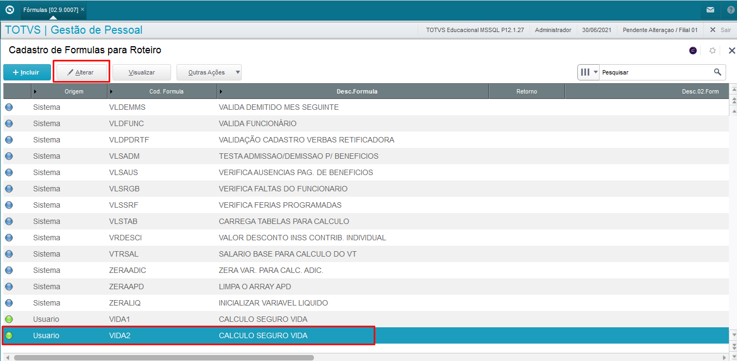The image size is (737, 361).
Task: Click the Sair exit button
Action: (x=721, y=30)
